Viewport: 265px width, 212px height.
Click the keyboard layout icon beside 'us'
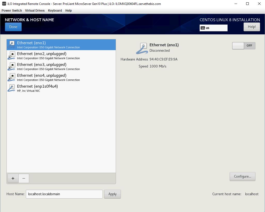(203, 28)
